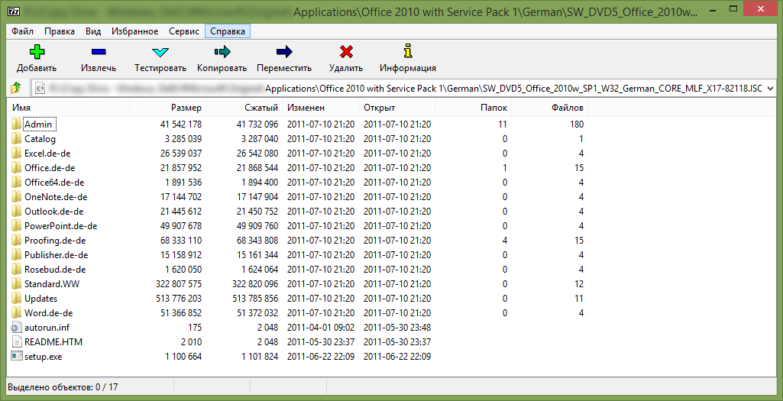Open the Правка menu
The width and height of the screenshot is (783, 401).
[60, 31]
